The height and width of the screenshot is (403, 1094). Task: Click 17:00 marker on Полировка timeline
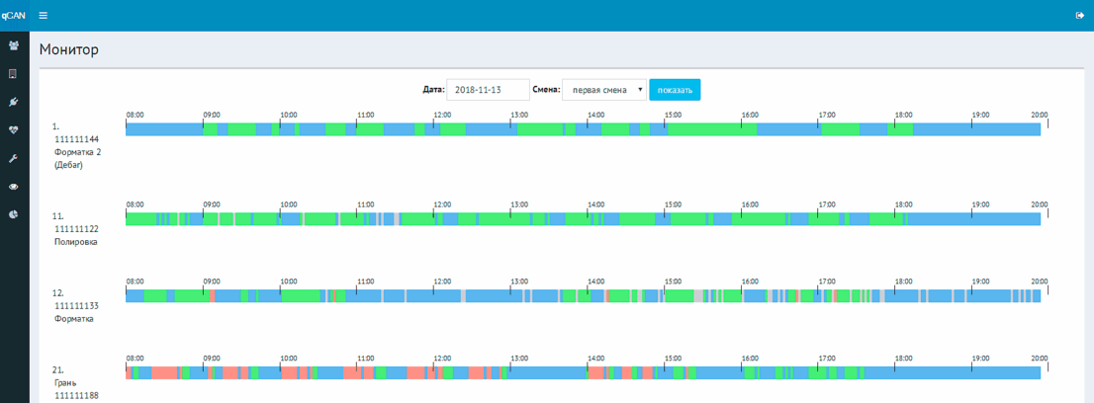coord(827,205)
